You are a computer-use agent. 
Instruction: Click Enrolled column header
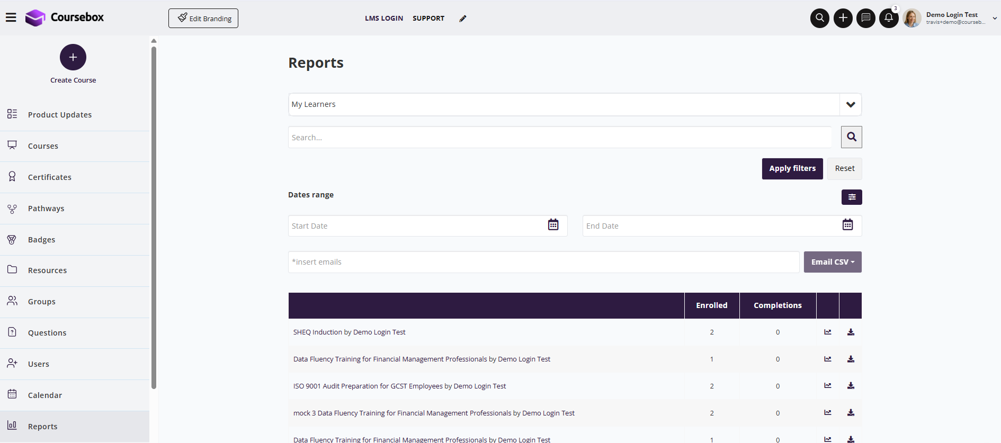712,305
